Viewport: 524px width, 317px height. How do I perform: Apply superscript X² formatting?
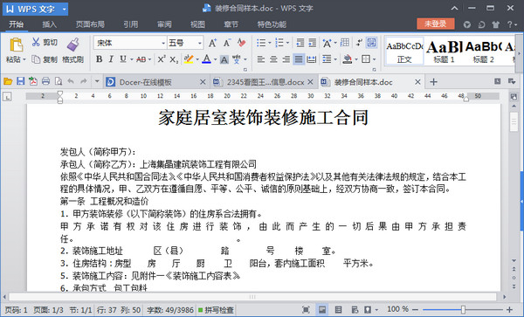(162, 59)
